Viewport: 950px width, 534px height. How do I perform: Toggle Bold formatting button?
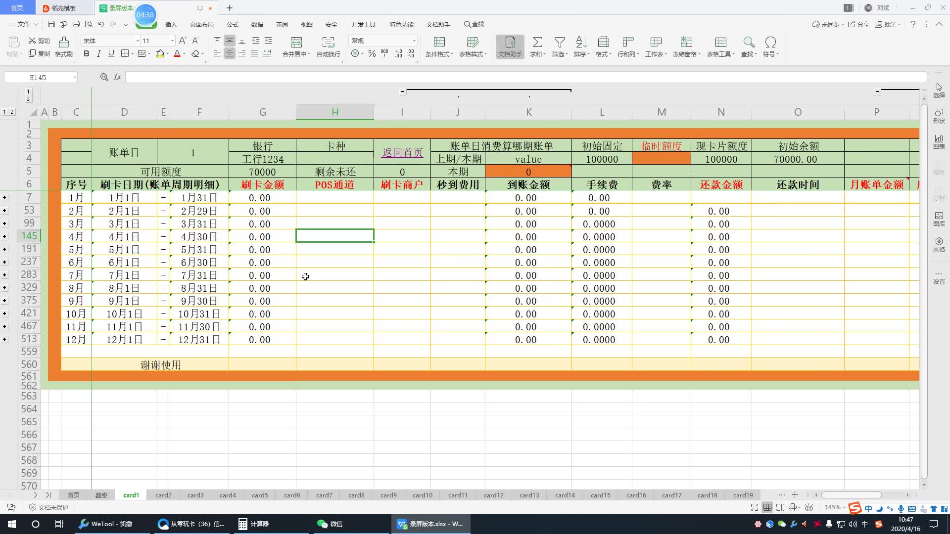(87, 53)
